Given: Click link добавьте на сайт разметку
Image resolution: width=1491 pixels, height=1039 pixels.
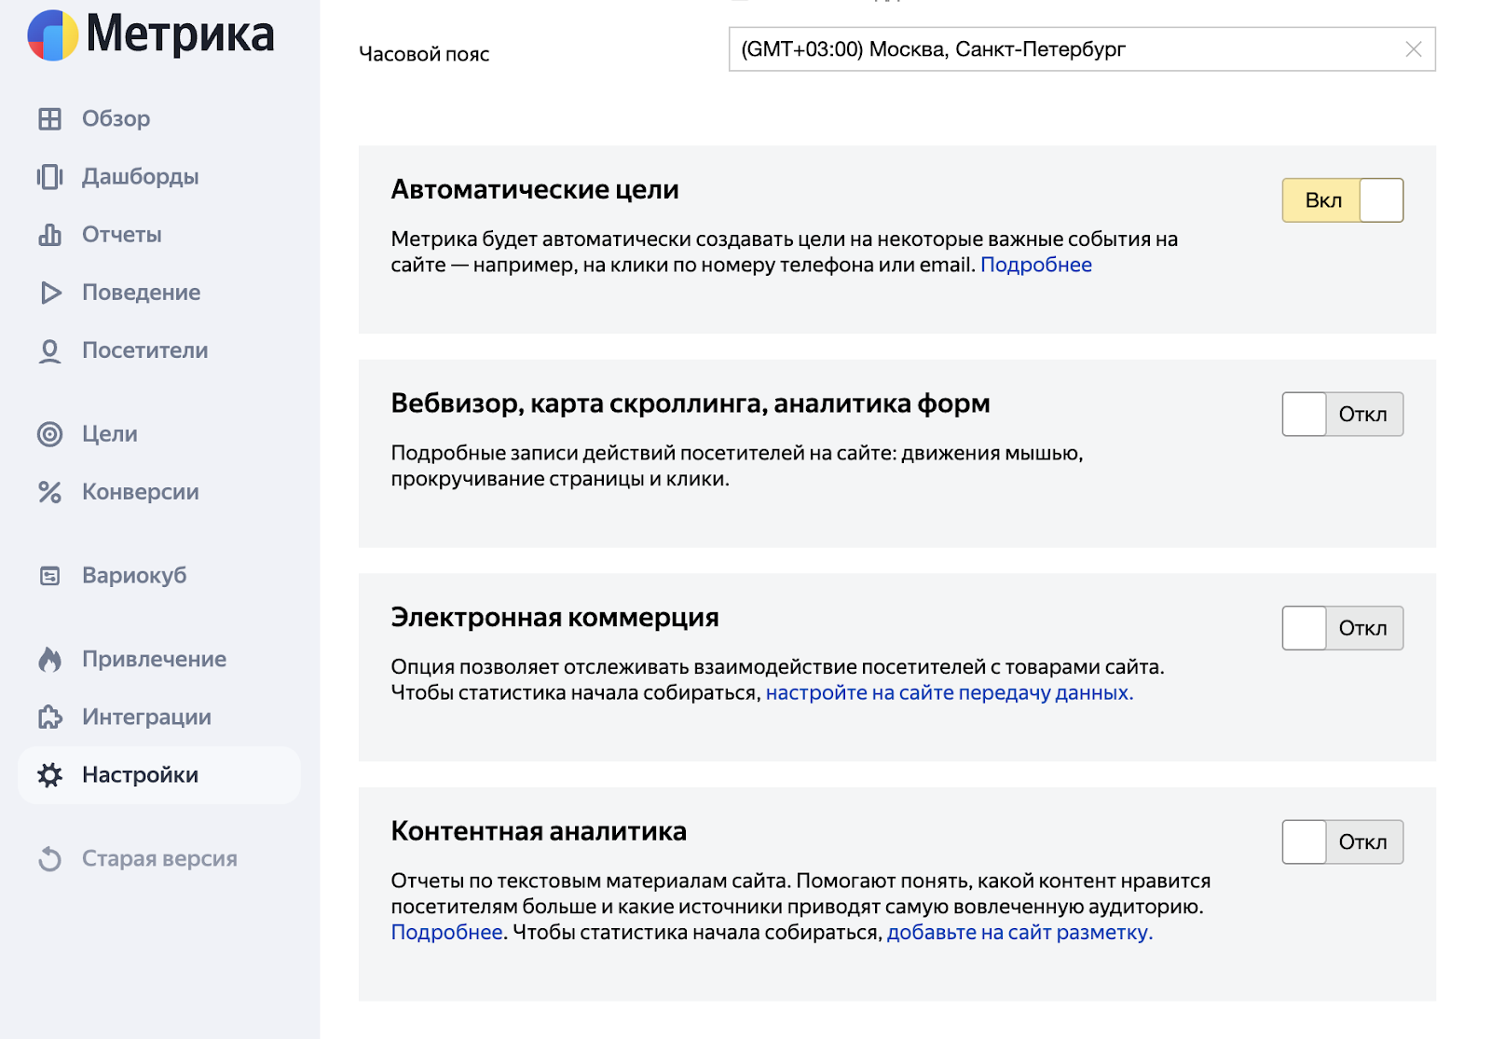Looking at the screenshot, I should [1019, 933].
